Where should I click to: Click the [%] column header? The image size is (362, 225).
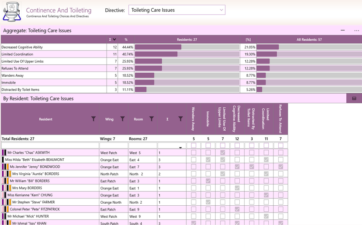tap(248, 39)
